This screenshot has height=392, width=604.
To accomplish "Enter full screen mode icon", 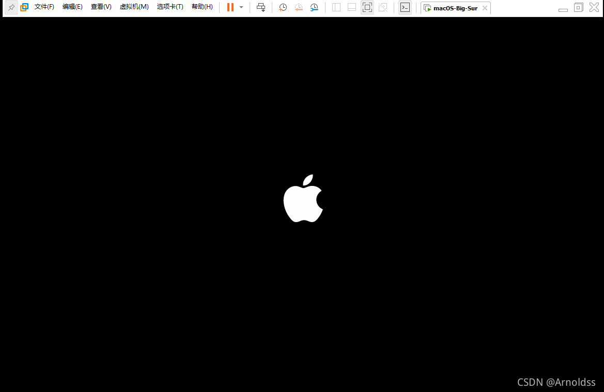I will [x=367, y=7].
